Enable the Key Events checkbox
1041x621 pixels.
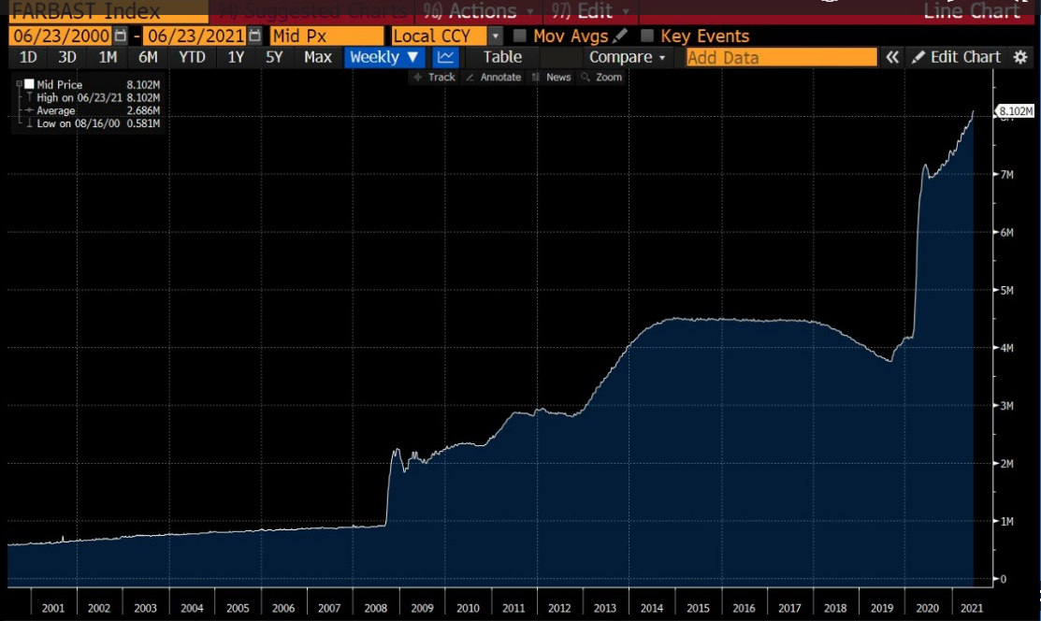(x=647, y=36)
